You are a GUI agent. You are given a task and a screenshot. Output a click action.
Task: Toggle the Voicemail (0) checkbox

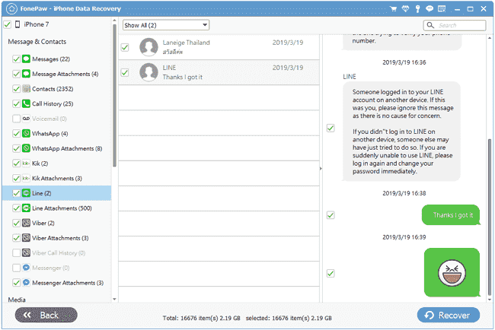tap(16, 119)
